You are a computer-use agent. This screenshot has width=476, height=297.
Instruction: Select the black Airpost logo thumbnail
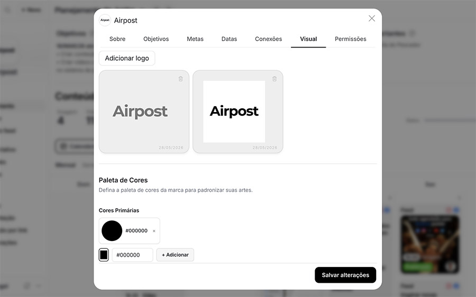click(x=237, y=112)
